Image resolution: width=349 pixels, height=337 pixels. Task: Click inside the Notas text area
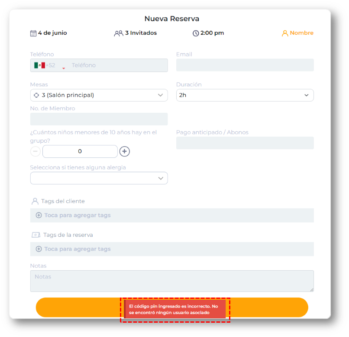click(172, 281)
